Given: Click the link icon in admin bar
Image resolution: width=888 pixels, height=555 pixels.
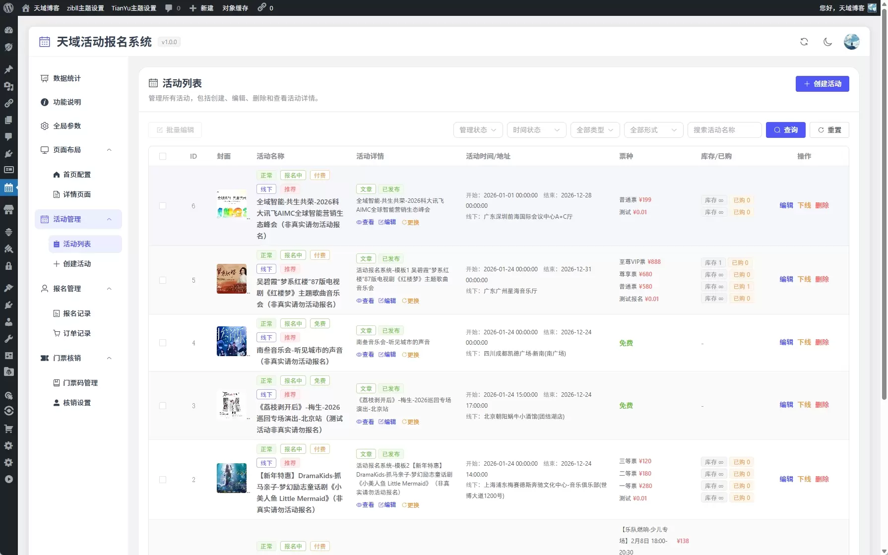Looking at the screenshot, I should [261, 7].
